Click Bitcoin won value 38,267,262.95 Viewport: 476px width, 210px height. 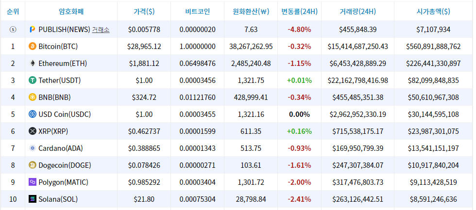tap(251, 47)
